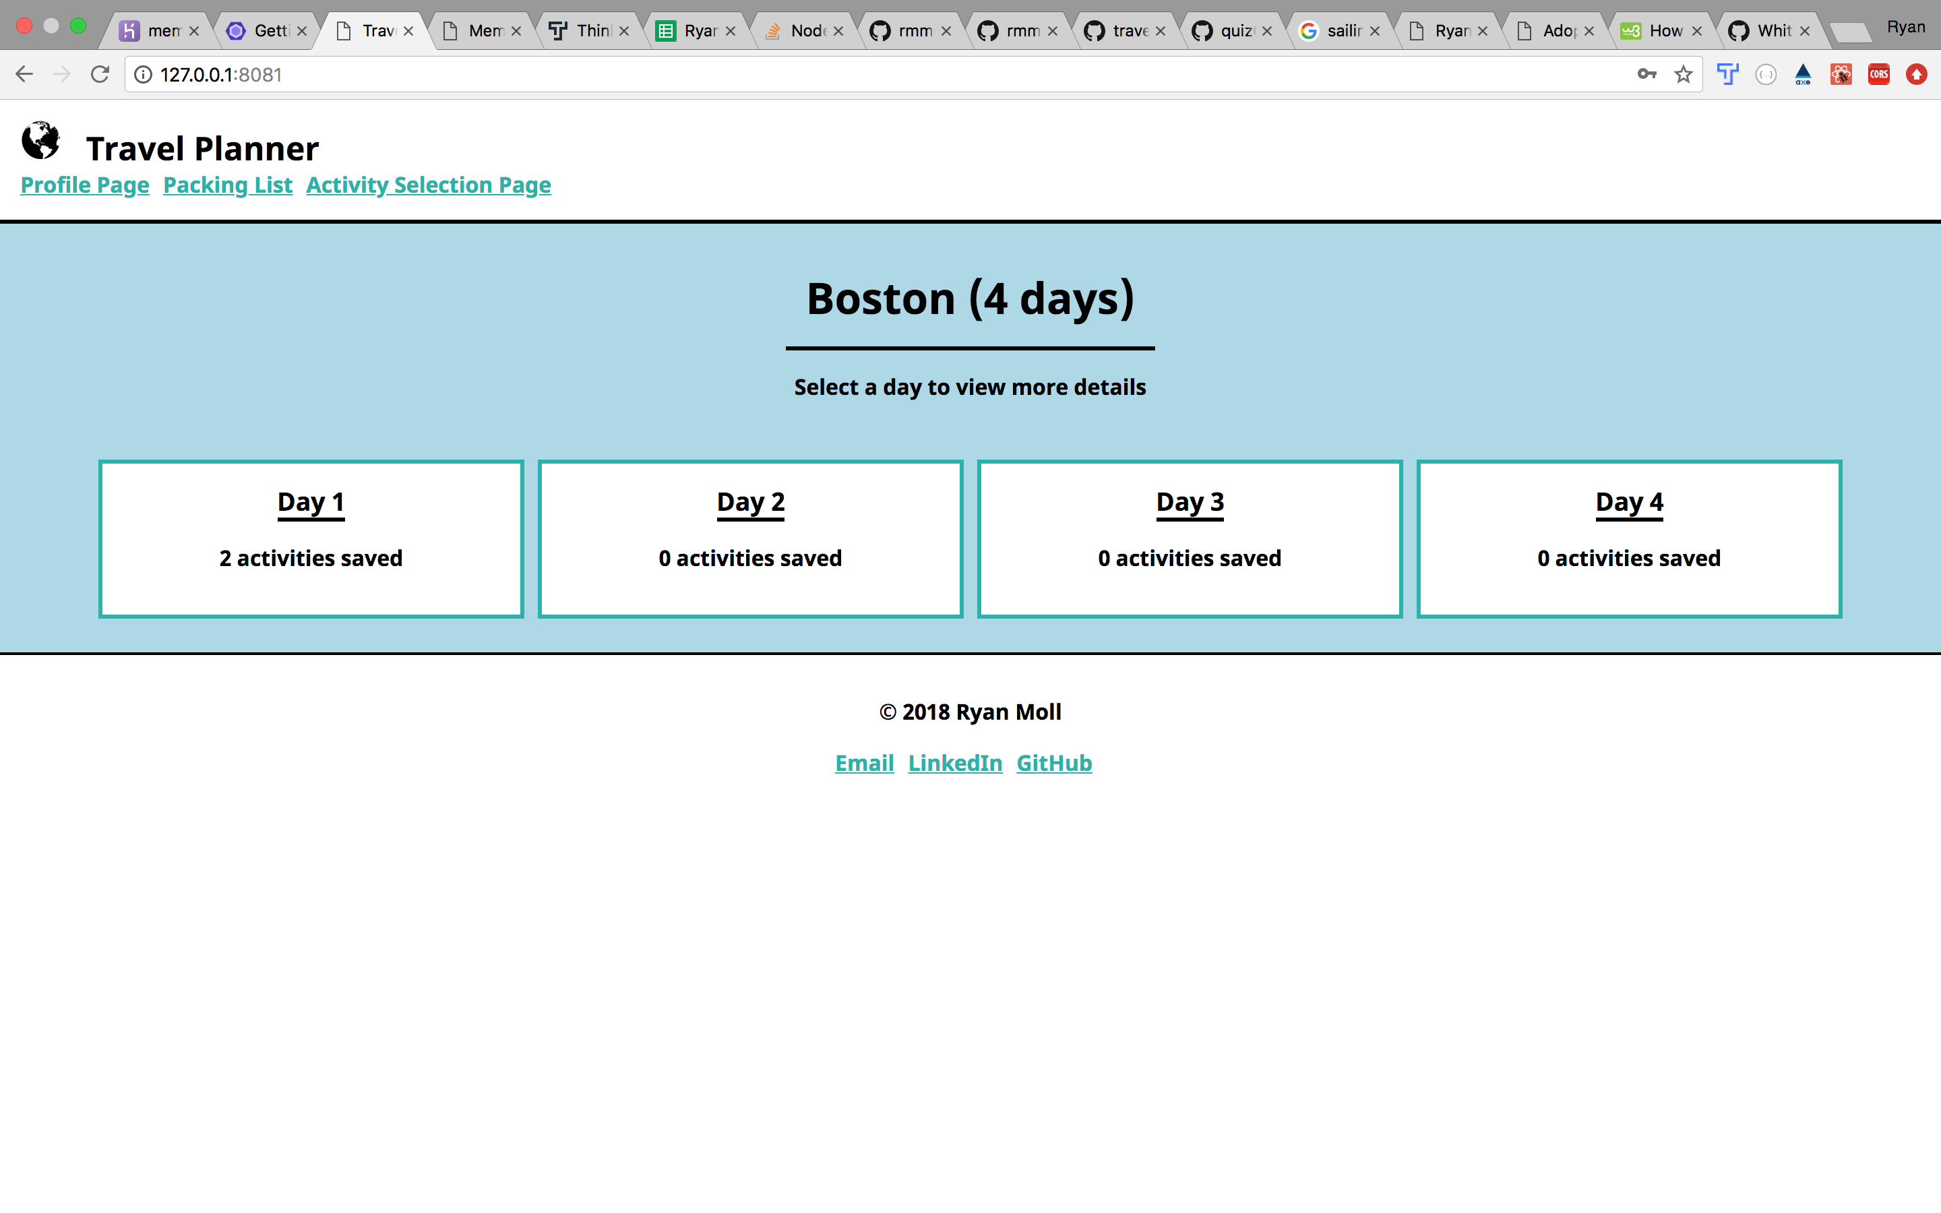Open the LinkedIn footer link
The image size is (1941, 1213).
point(955,763)
